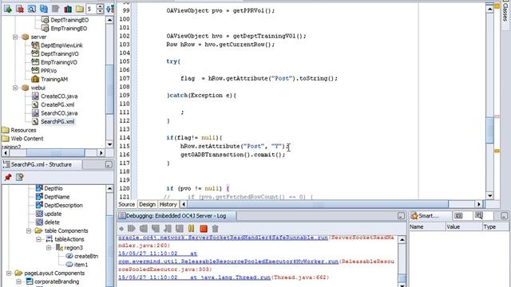Collapse the table Components node

point(29,230)
